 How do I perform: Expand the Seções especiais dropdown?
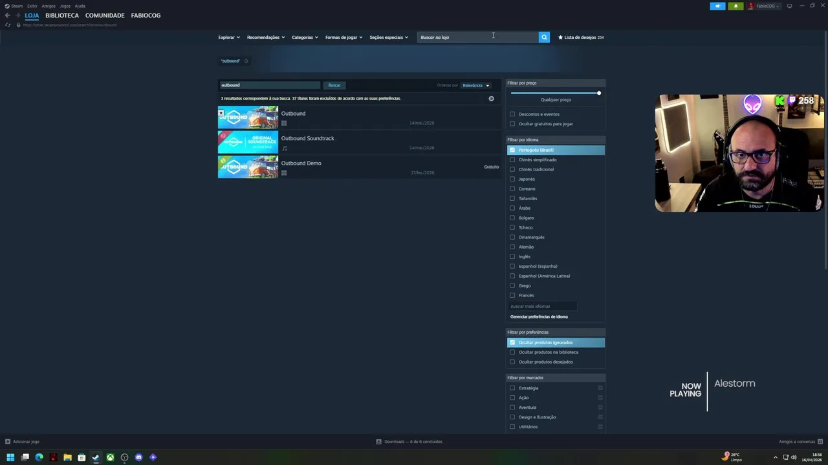point(388,37)
